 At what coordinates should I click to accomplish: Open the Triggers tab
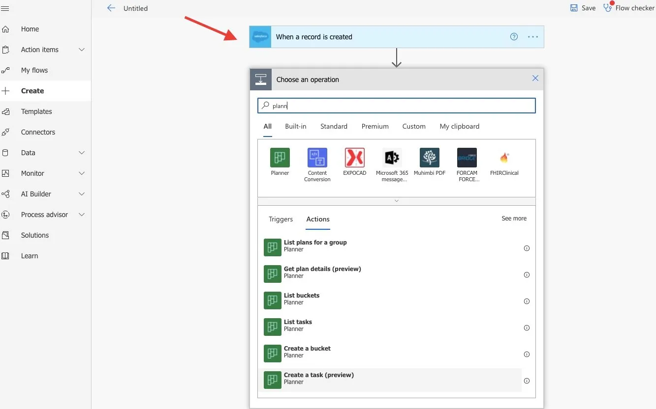pyautogui.click(x=281, y=219)
